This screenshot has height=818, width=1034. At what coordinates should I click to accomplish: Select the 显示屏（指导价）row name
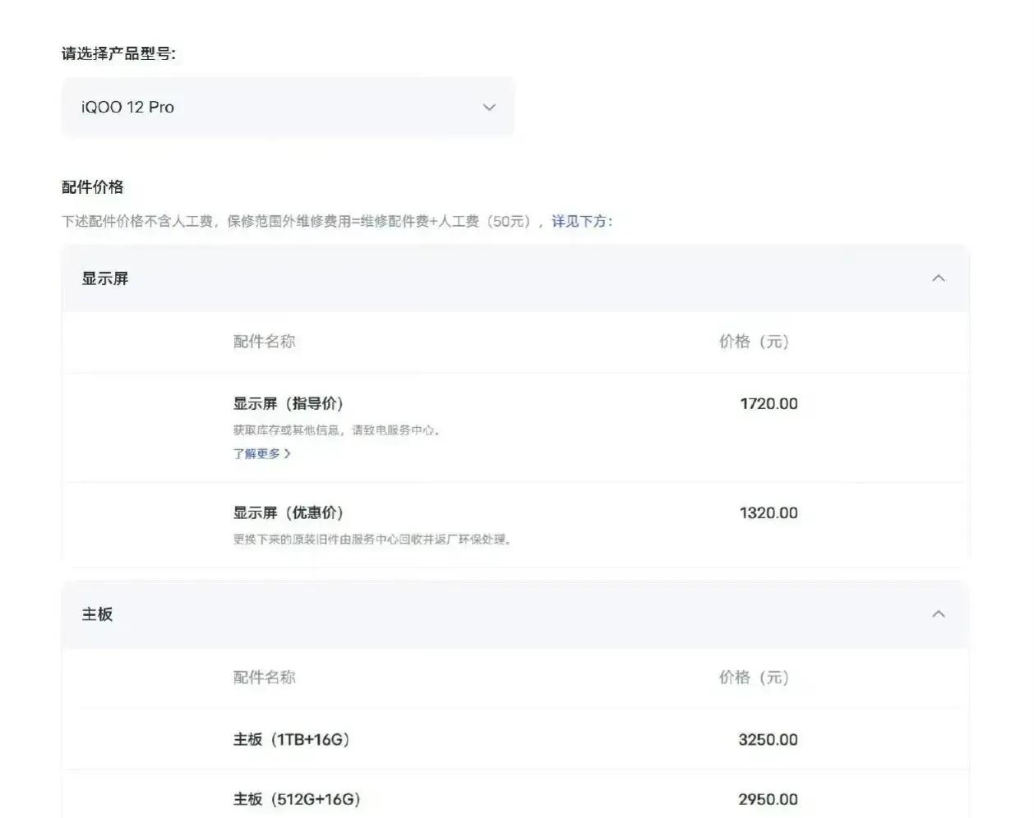tap(288, 403)
